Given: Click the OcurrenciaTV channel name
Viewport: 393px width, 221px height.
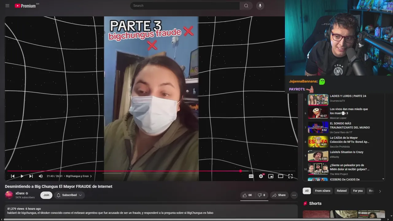Looking at the screenshot, I should [337, 101].
